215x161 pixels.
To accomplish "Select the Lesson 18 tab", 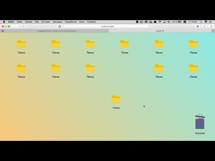I will pyautogui.click(x=160, y=31).
